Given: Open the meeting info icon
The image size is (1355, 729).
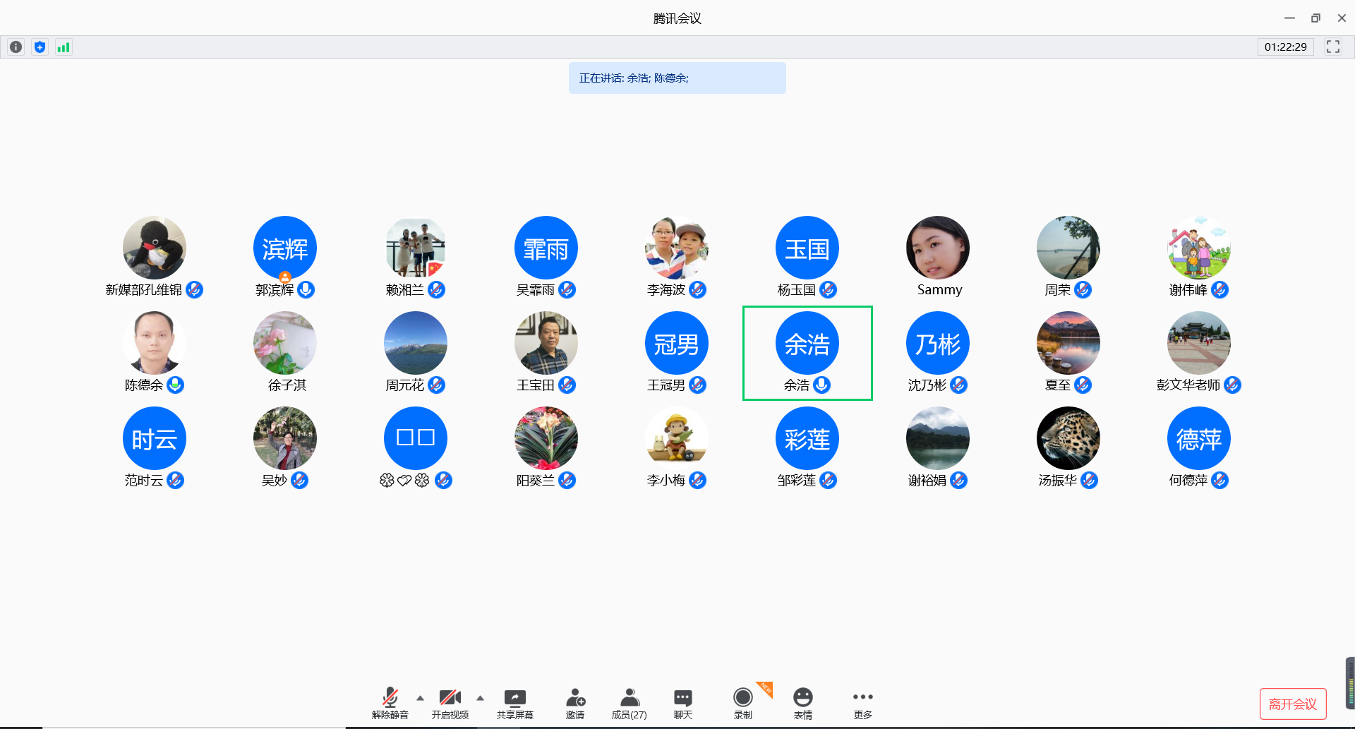Looking at the screenshot, I should (16, 47).
